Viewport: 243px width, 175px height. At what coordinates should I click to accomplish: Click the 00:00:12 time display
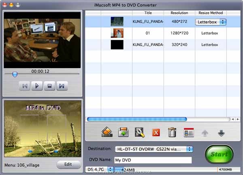[x=40, y=71]
